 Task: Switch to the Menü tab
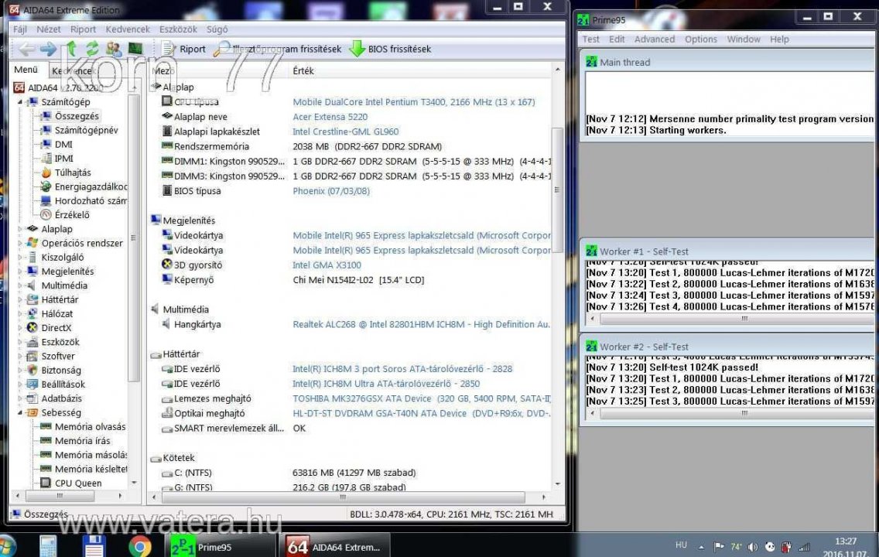point(26,70)
